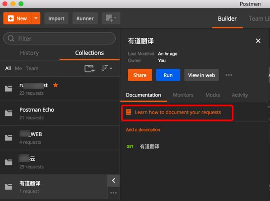Open the new window icon dropdown
The height and width of the screenshot is (201, 270).
(111, 18)
